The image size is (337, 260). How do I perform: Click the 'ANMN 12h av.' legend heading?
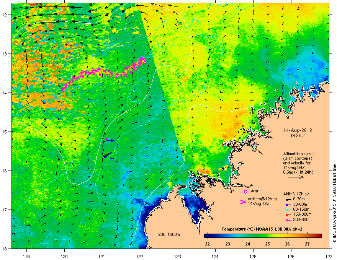click(x=296, y=194)
